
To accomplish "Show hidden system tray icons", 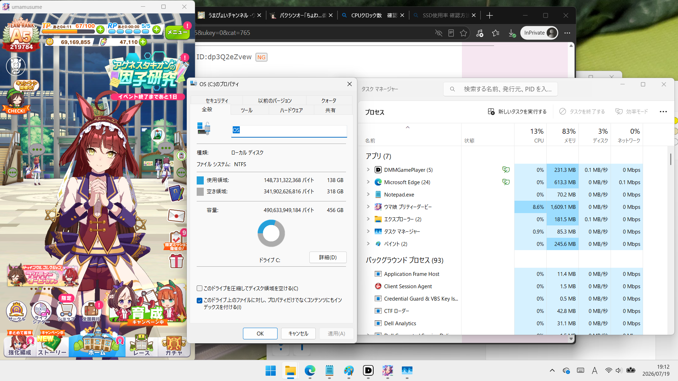I will [x=552, y=370].
